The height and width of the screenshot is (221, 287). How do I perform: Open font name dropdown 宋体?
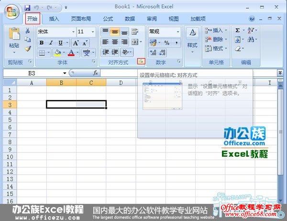[x=73, y=32]
